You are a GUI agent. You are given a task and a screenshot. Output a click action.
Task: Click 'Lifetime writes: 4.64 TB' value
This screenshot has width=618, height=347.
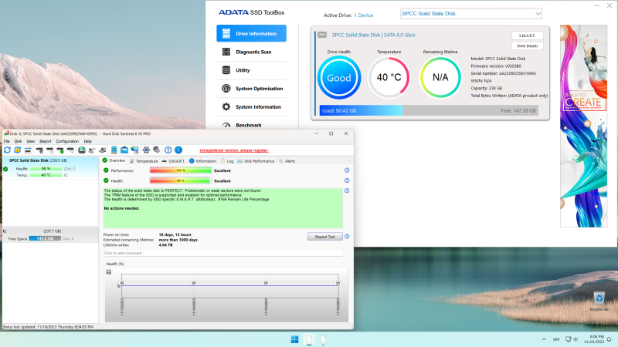(x=165, y=244)
